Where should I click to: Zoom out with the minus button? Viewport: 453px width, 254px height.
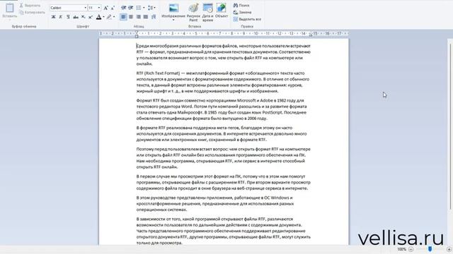411,249
